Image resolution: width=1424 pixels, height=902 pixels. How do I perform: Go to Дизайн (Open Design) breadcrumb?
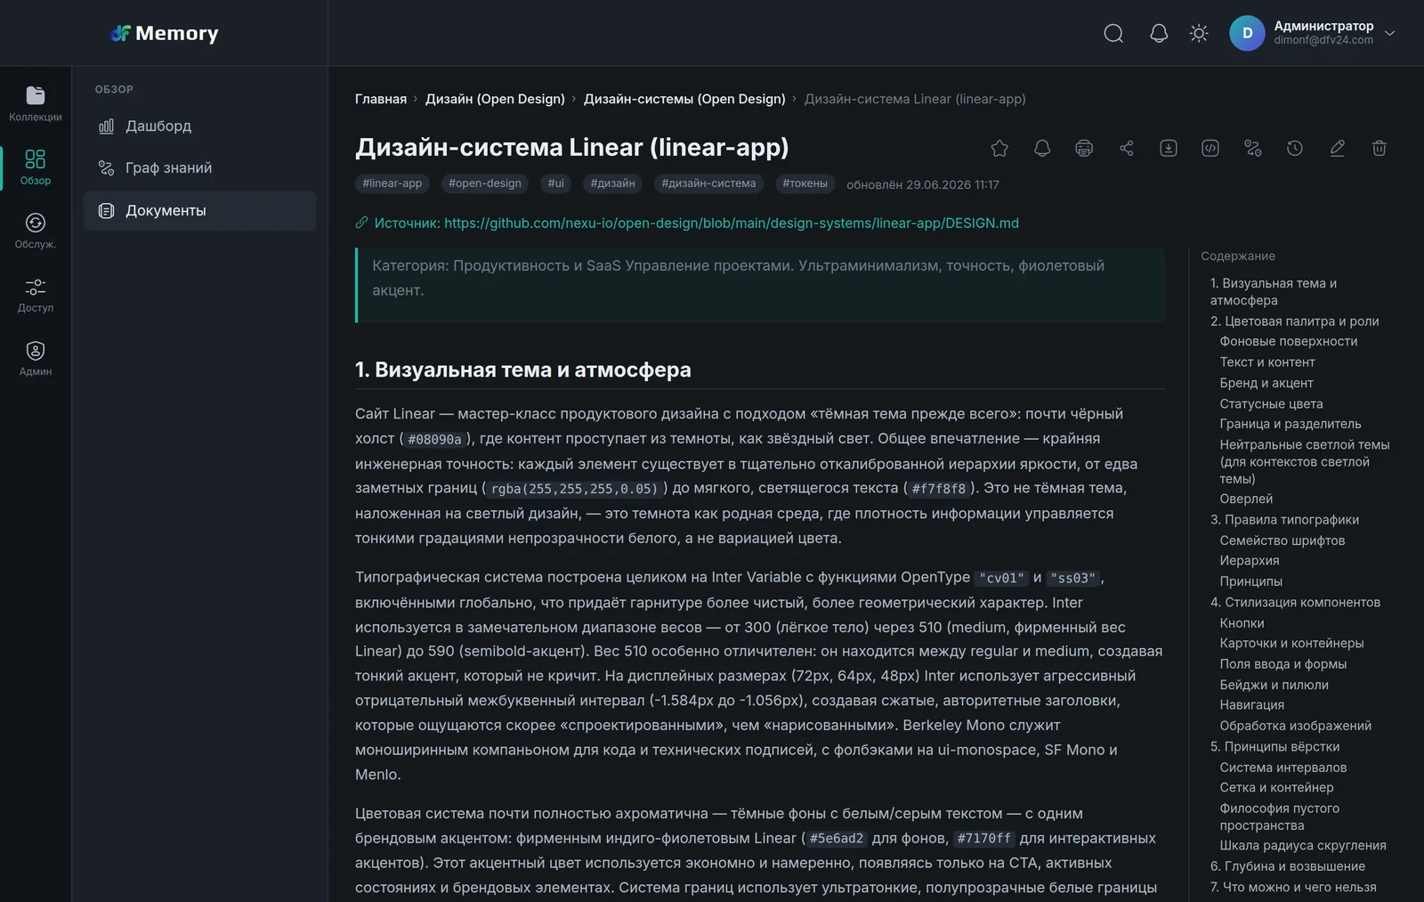495,99
